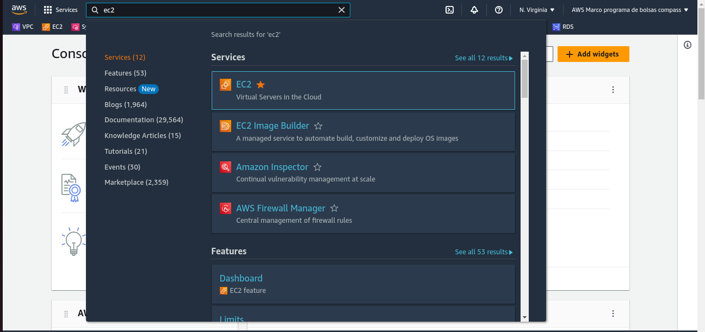
Task: Star EC2 Image Builder as favorite
Action: [318, 126]
